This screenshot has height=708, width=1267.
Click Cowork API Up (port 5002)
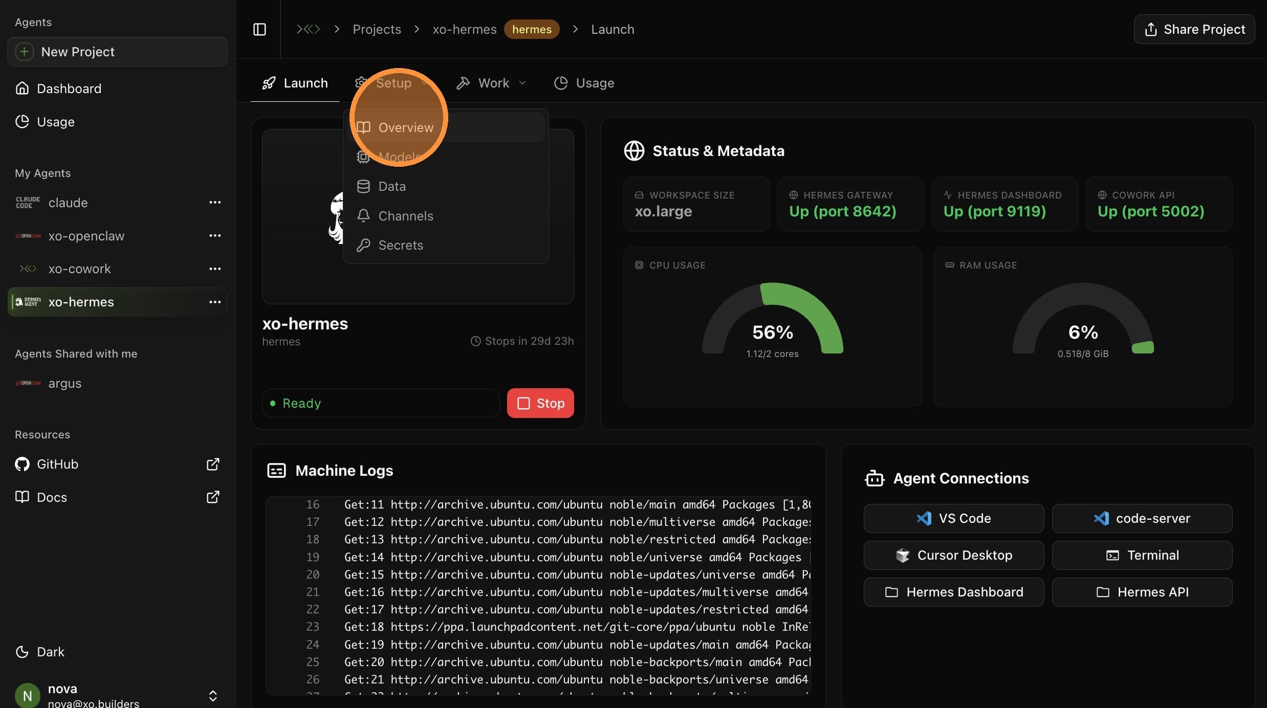pyautogui.click(x=1159, y=204)
